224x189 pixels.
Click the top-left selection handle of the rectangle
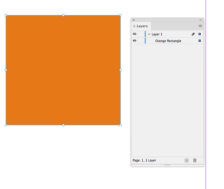(6, 15)
